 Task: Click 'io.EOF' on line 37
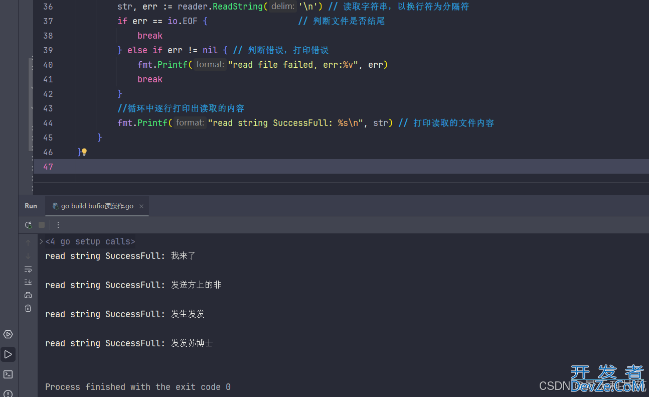(x=183, y=21)
